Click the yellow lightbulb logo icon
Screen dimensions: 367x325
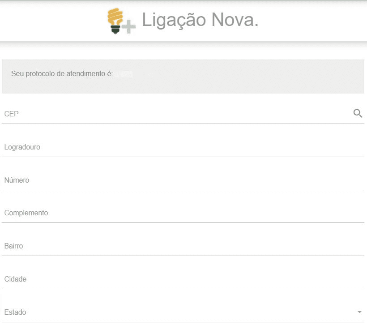click(x=115, y=18)
